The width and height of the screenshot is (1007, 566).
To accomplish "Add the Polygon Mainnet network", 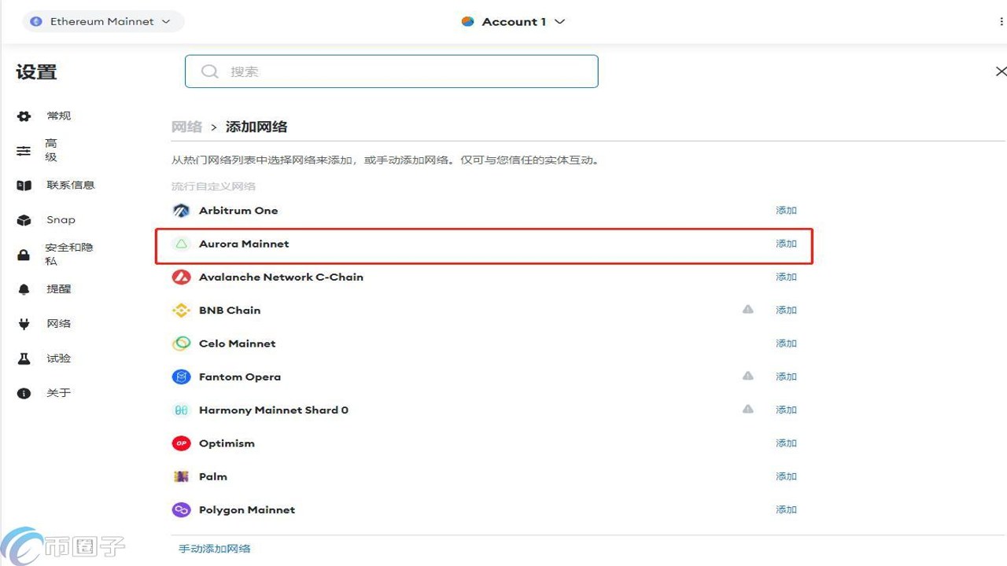I will click(x=786, y=510).
